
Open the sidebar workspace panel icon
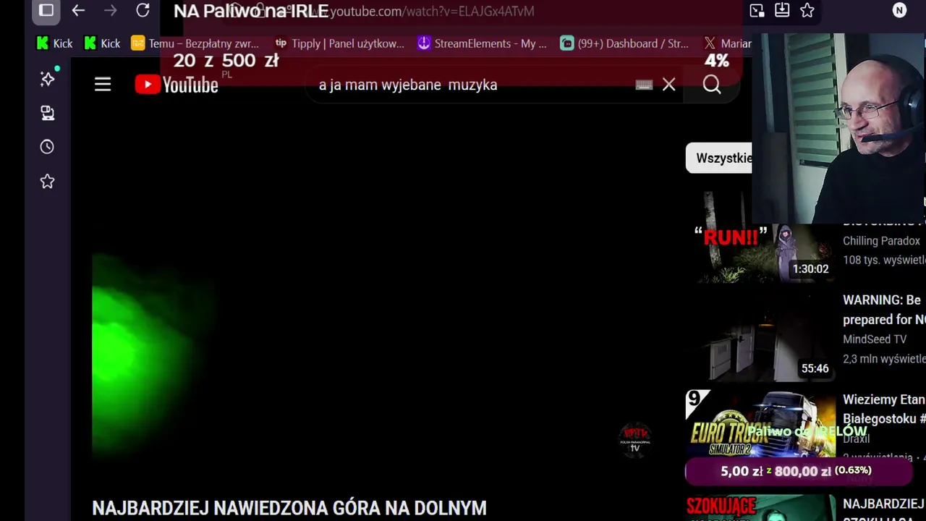click(x=47, y=113)
